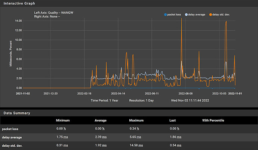Click the Average column header
This screenshot has height=150, width=258.
[101, 121]
